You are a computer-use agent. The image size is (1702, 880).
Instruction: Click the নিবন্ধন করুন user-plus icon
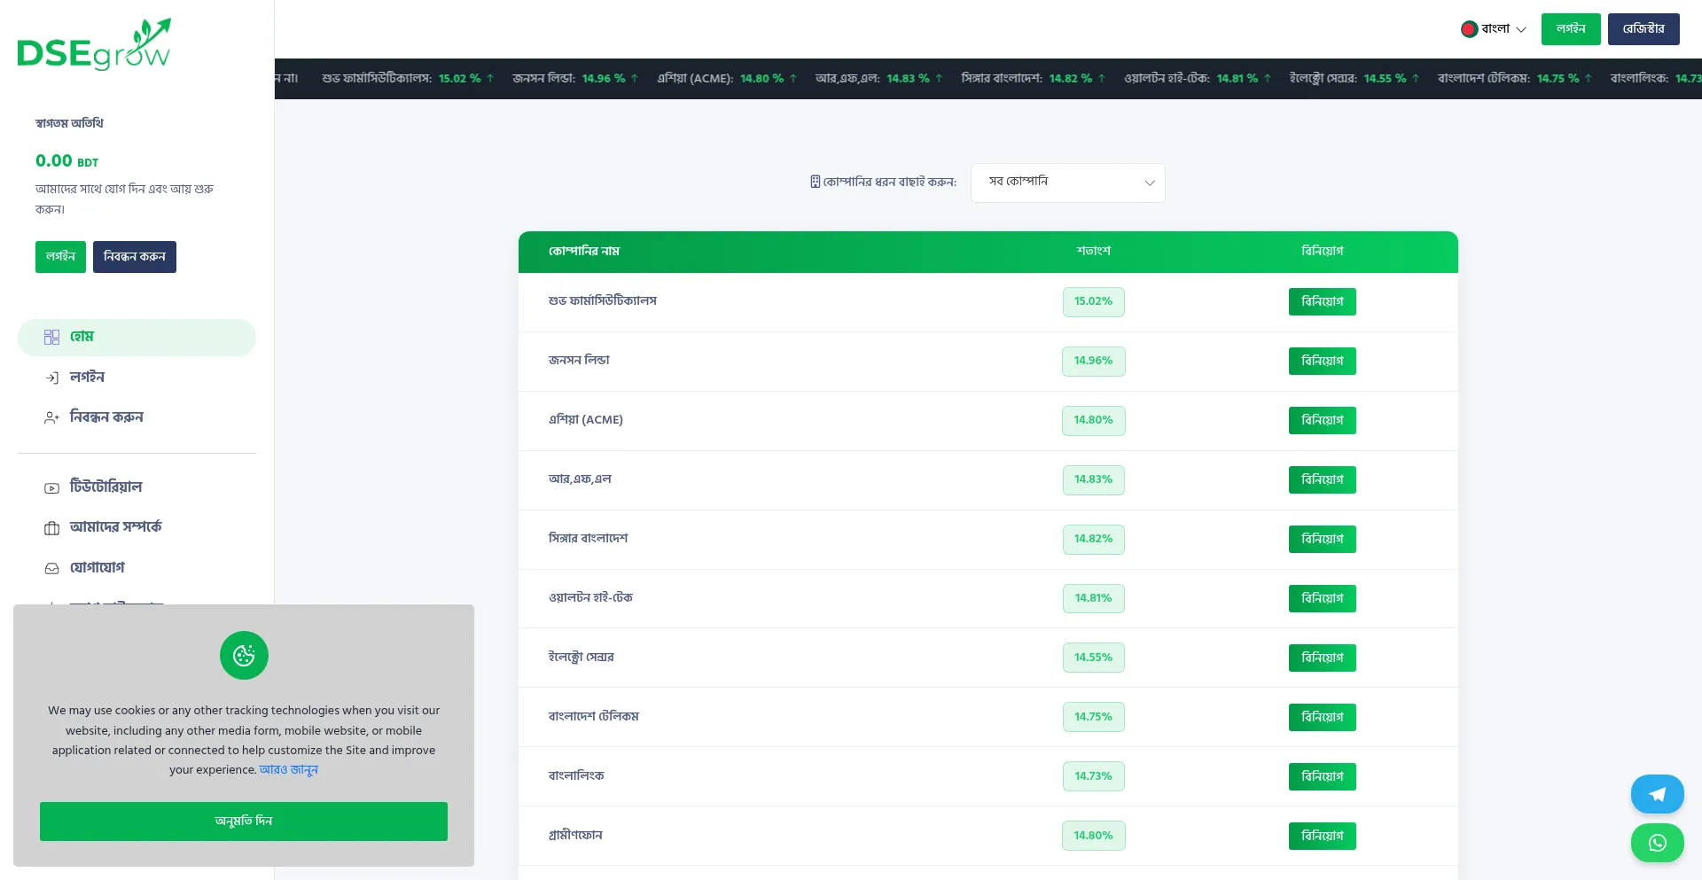tap(51, 417)
